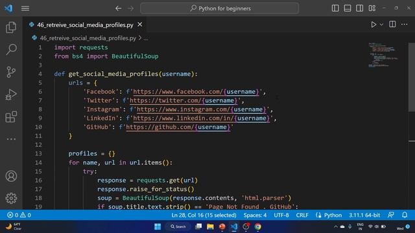
Task: Click 'BeautifulSoup' on the import line
Action: point(135,56)
